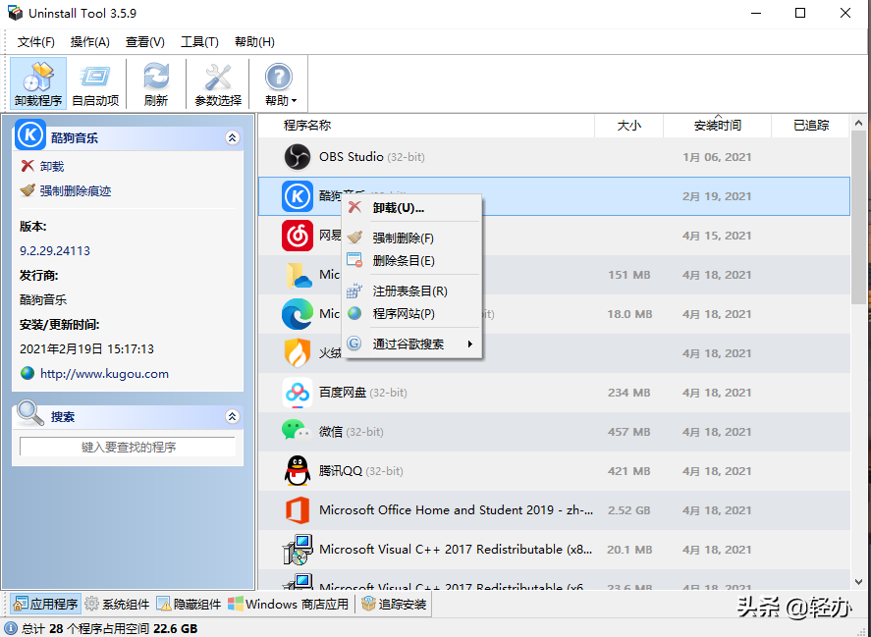Click the info icon in status bar
871x637 pixels.
tap(10, 629)
